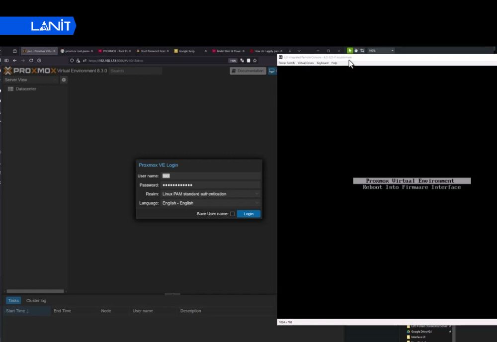Select the hand pan tool icon
The width and height of the screenshot is (497, 348).
[x=356, y=51]
